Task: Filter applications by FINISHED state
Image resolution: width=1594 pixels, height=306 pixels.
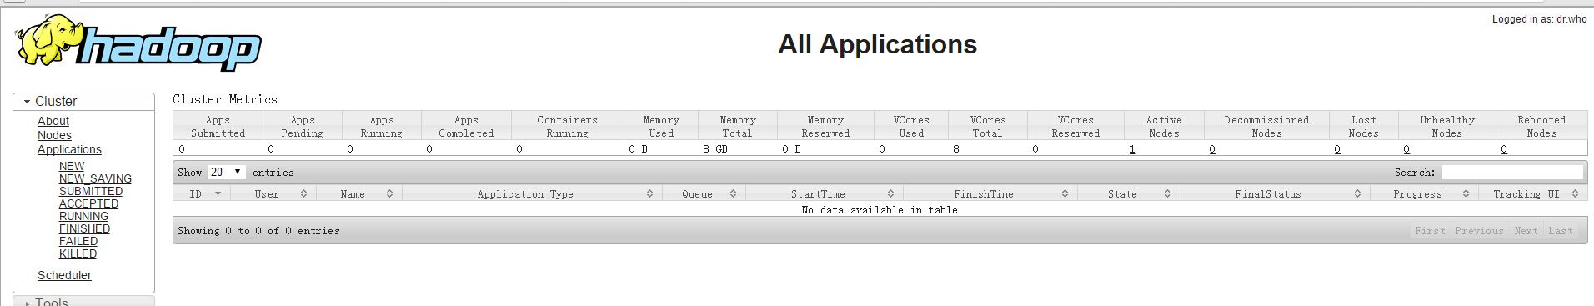Action: coord(84,228)
